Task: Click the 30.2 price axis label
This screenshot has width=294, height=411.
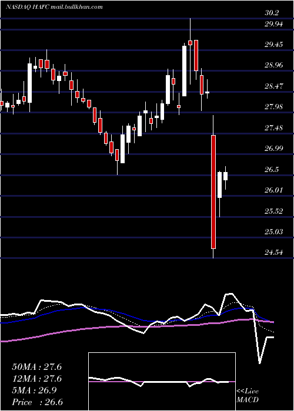Action: 272,13
